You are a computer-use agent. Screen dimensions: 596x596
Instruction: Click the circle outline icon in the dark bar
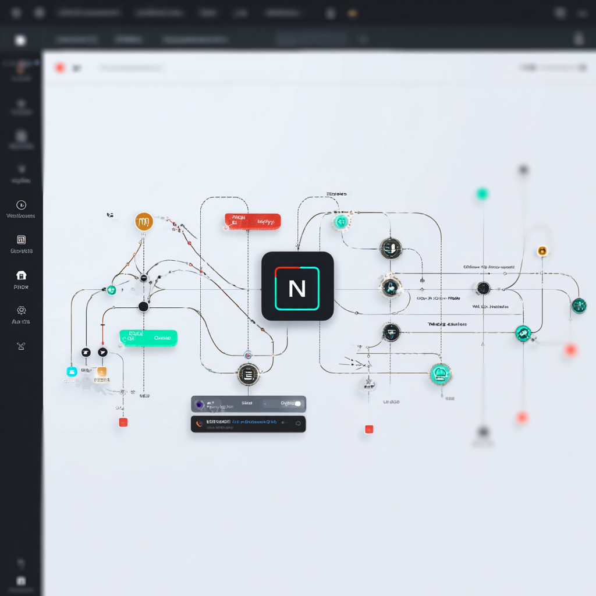[298, 424]
